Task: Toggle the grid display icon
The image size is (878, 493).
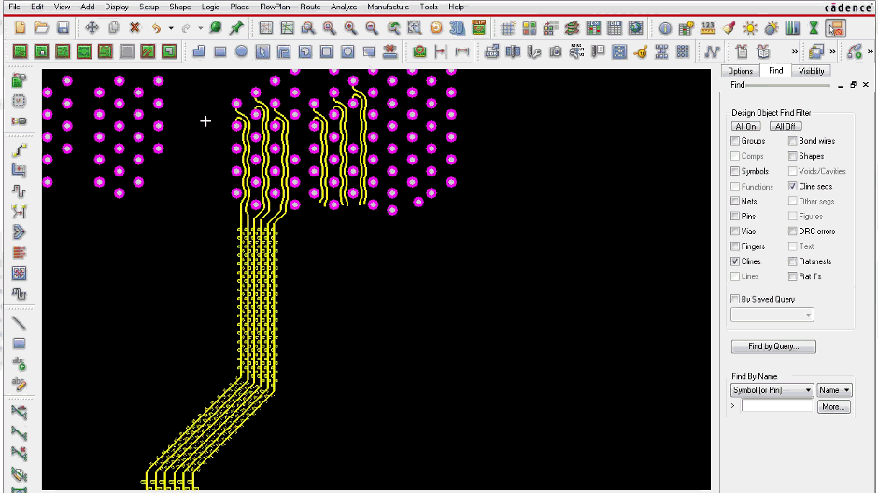Action: [x=508, y=28]
